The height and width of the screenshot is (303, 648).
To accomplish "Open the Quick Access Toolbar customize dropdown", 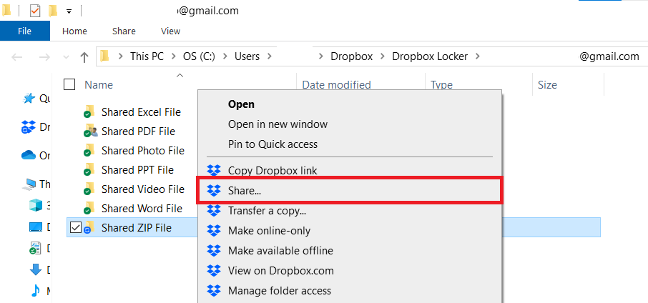I will point(69,11).
